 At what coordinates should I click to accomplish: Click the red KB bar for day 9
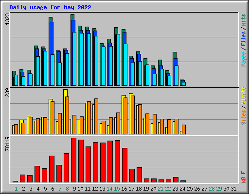pyautogui.click(x=73, y=160)
